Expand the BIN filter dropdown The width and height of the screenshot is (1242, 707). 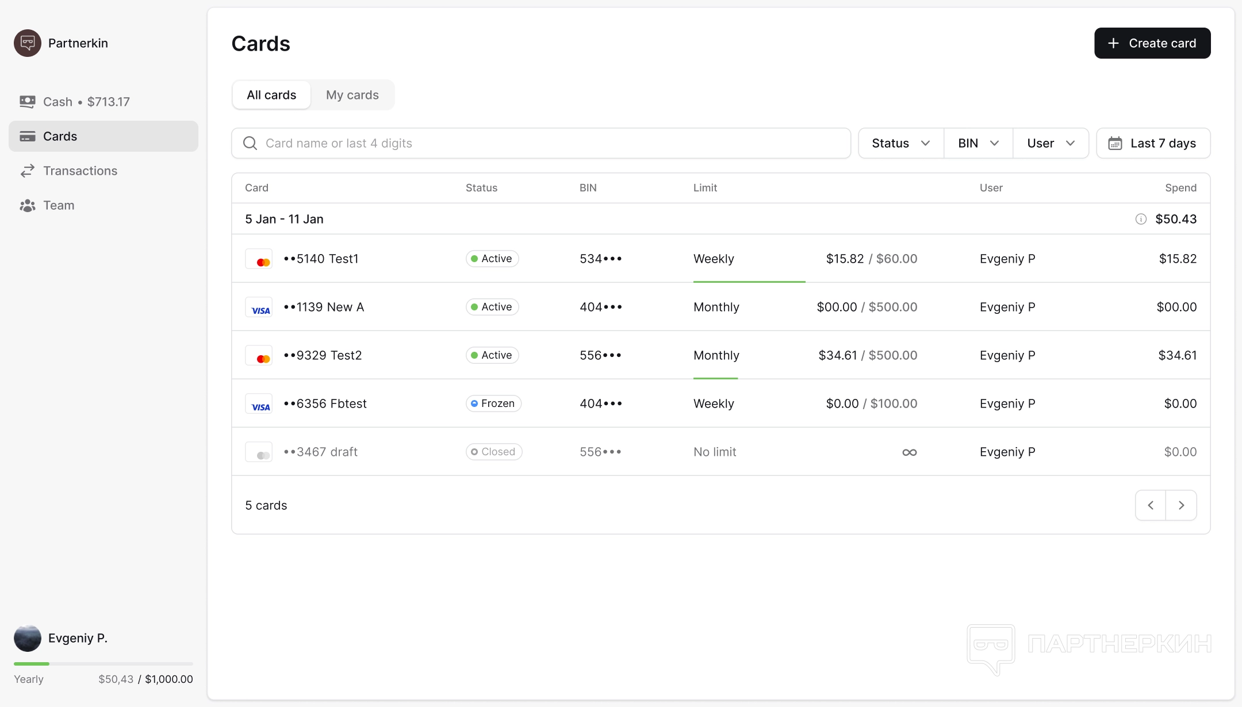(x=977, y=143)
